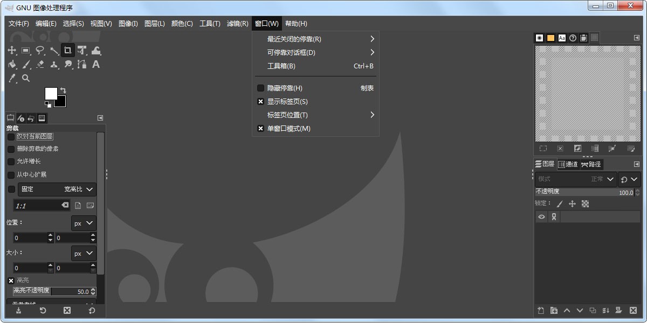Select the Move tool
647x323 pixels.
[x=13, y=50]
